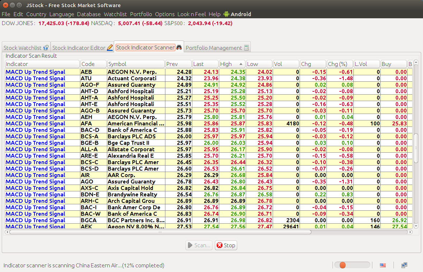This screenshot has height=272, width=423.
Task: Select the AFA volume cell 4180
Action: [x=286, y=124]
